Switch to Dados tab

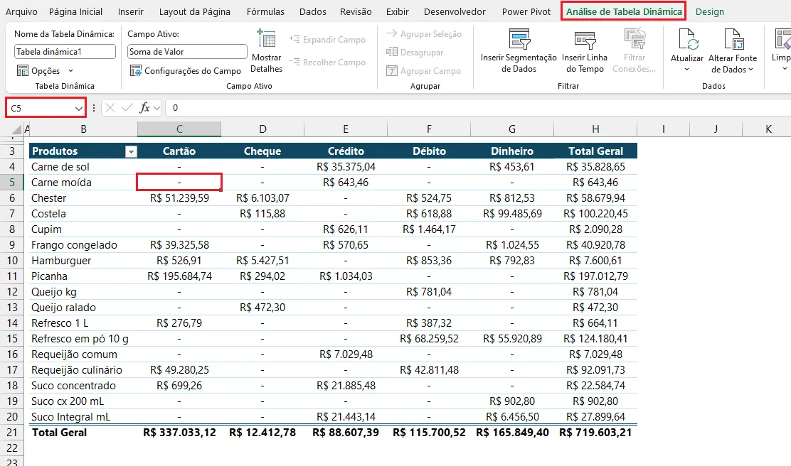[313, 11]
